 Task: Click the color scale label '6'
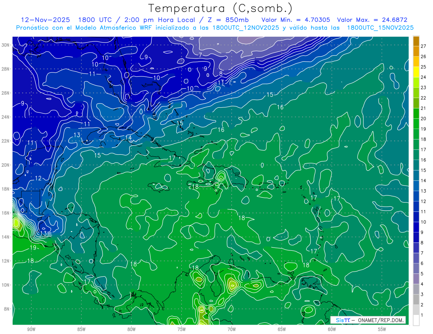(x=422, y=263)
